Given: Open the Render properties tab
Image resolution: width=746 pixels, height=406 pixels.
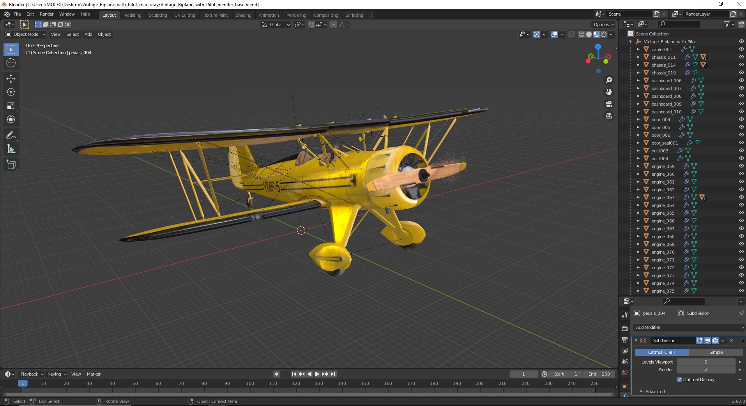Looking at the screenshot, I should click(x=625, y=328).
